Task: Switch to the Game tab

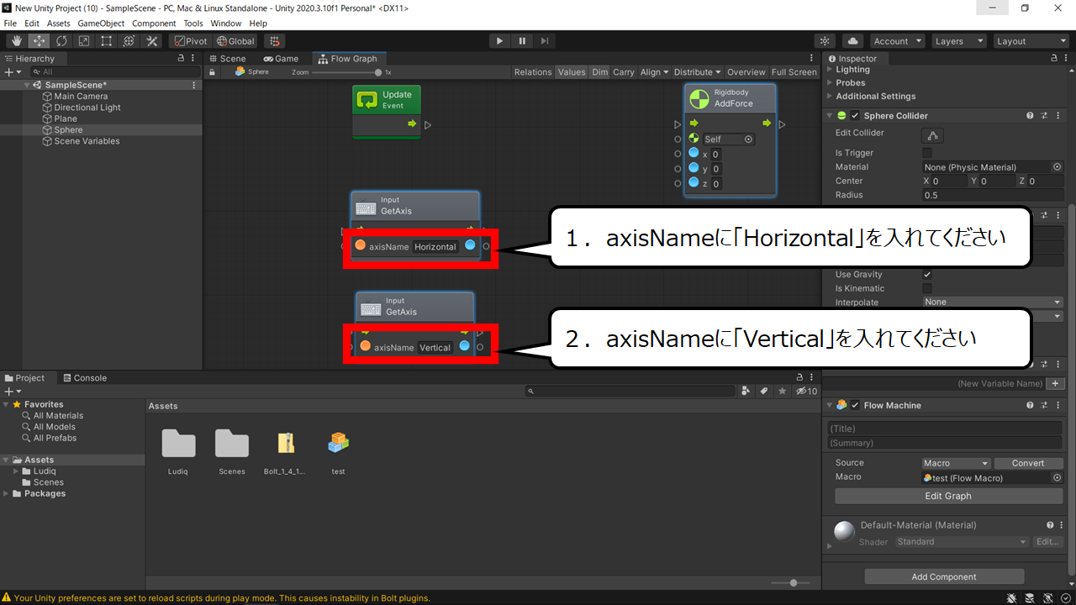Action: [281, 59]
